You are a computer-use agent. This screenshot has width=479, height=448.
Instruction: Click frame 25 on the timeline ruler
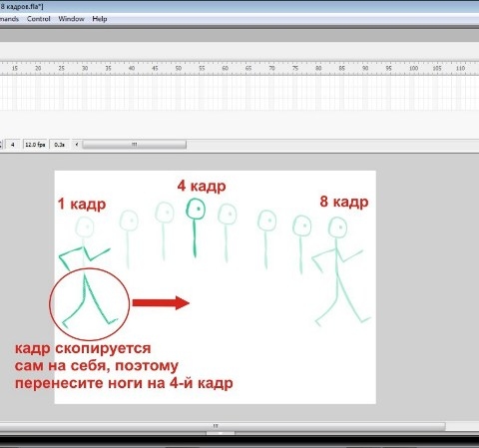point(62,68)
